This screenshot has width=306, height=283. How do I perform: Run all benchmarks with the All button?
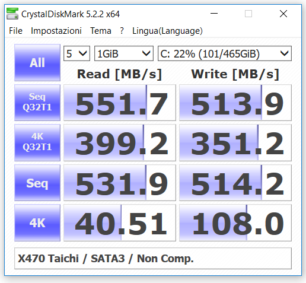37,62
